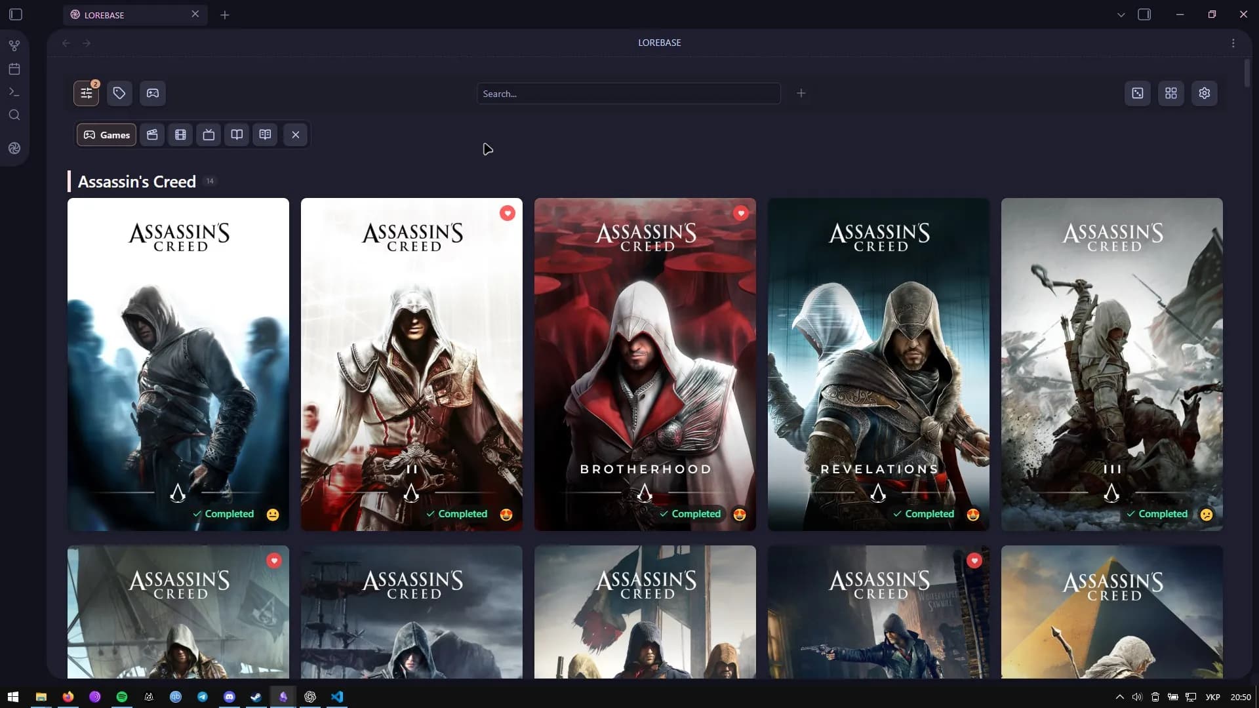Image resolution: width=1259 pixels, height=708 pixels.
Task: Select the clapperboard media category
Action: 152,135
